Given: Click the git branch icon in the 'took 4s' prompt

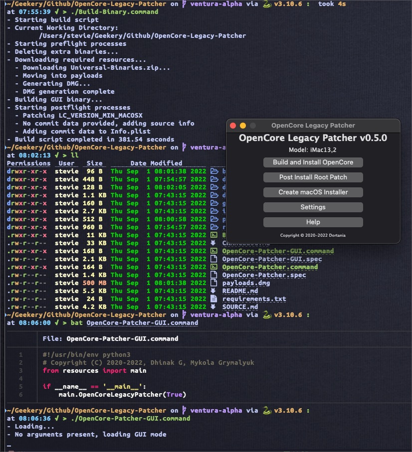Looking at the screenshot, I should click(x=184, y=4).
